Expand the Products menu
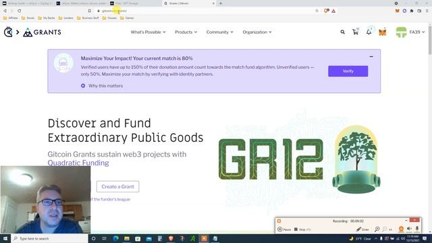The image size is (432, 243). 186,32
